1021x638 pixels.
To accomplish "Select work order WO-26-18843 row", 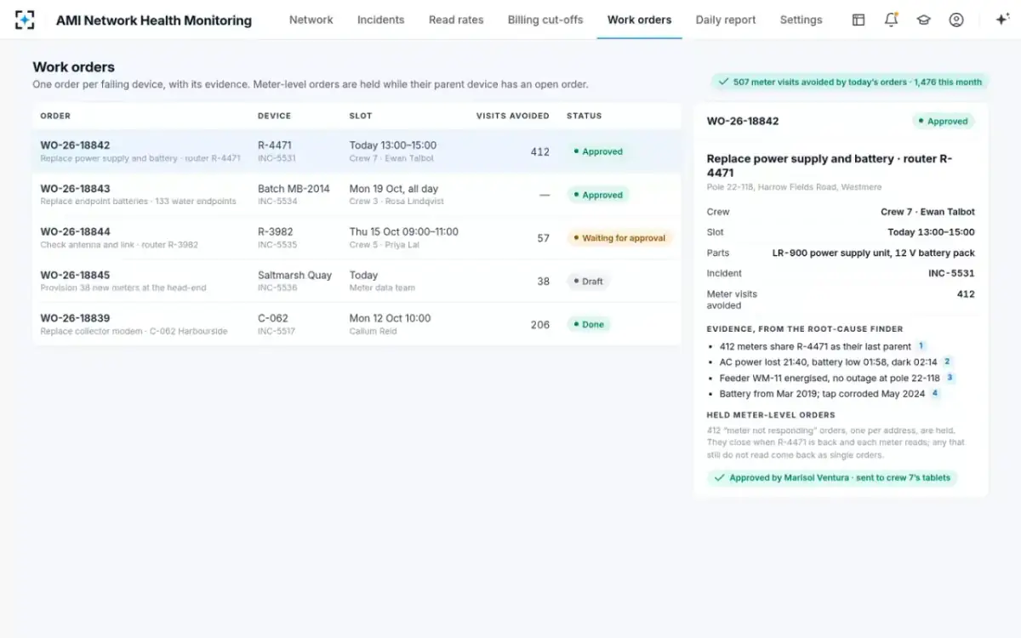I will 356,195.
